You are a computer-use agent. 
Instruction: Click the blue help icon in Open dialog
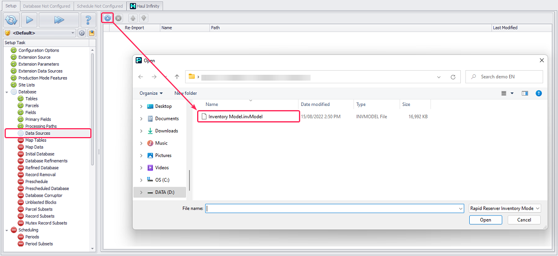coord(538,93)
